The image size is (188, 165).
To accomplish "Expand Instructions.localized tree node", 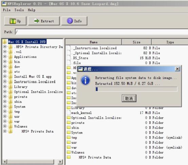I will (5, 81).
